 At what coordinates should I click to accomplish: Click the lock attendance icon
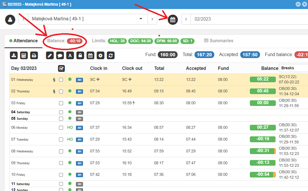tap(80, 55)
